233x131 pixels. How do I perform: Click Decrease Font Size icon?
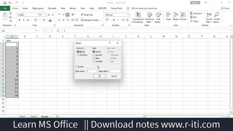point(53,15)
